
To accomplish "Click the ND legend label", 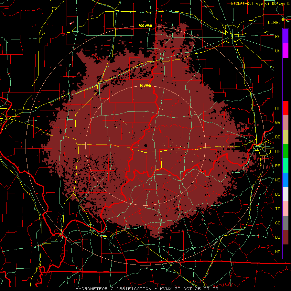I will 278,252.
